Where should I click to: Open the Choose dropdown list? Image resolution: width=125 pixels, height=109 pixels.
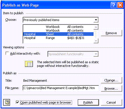pyautogui.click(x=96, y=20)
